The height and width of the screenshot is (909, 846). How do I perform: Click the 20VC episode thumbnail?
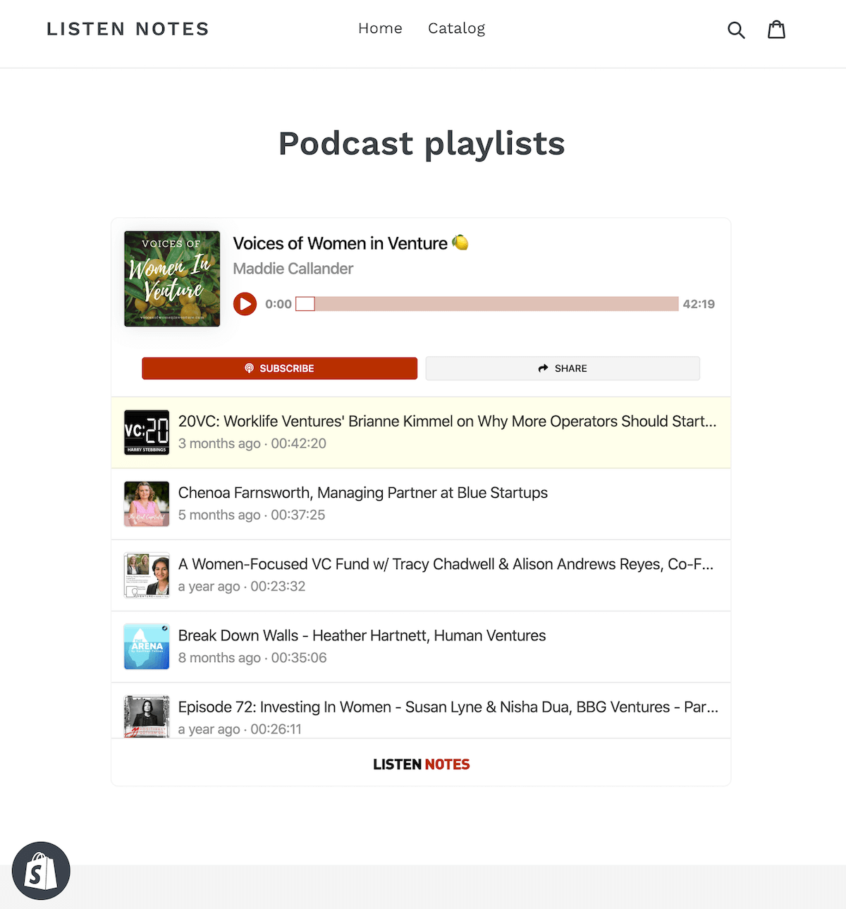[147, 432]
